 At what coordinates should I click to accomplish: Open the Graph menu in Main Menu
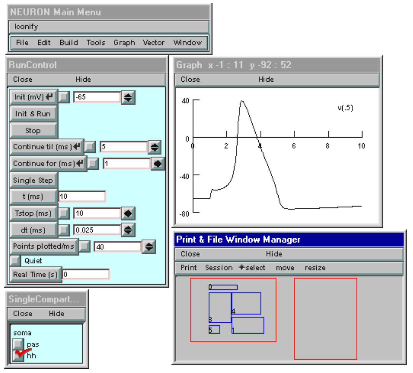coord(124,43)
